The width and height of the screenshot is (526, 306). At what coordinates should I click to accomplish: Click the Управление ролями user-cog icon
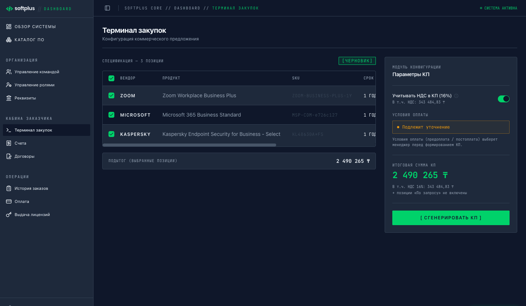click(9, 85)
